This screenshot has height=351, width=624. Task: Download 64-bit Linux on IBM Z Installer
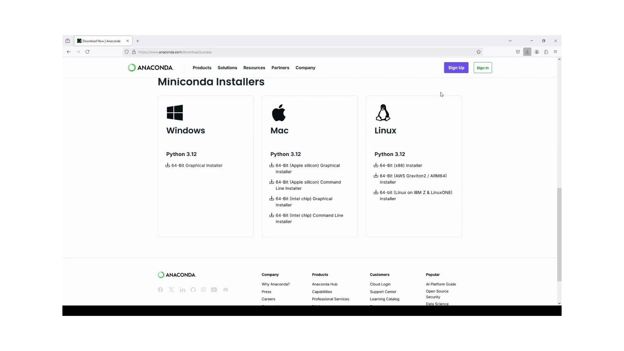[416, 195]
